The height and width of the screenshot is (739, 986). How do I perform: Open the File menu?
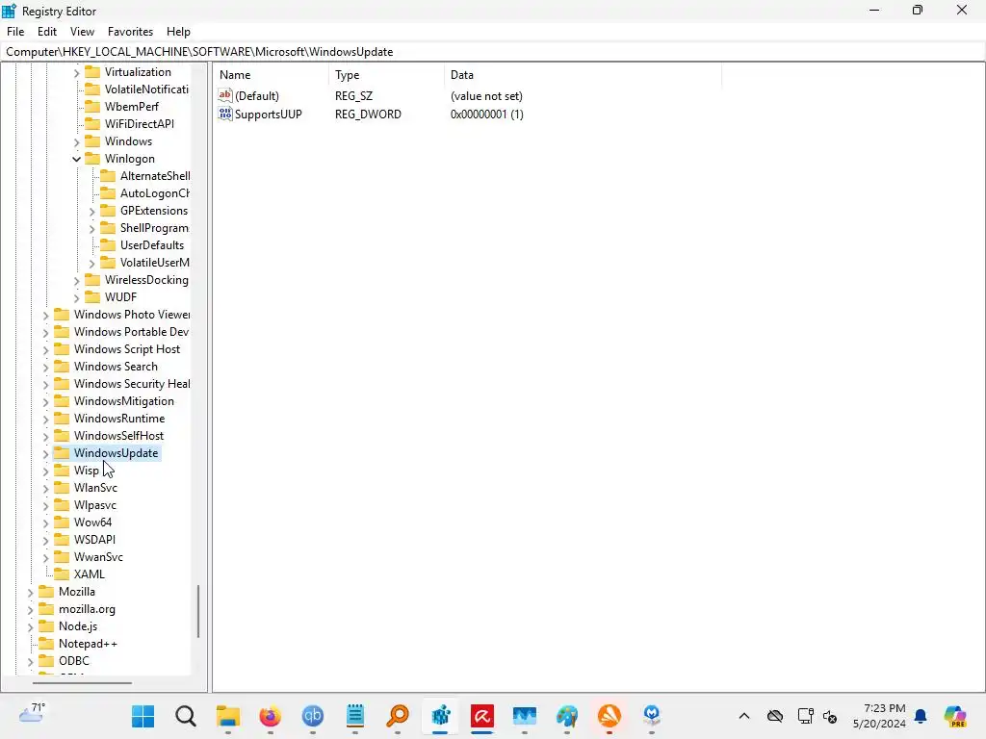click(15, 32)
